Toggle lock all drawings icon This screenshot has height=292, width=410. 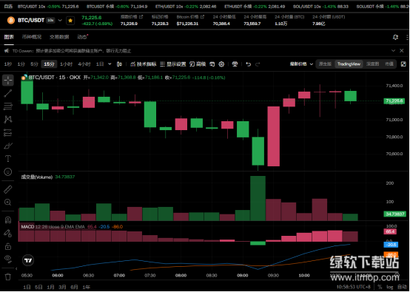[8, 246]
